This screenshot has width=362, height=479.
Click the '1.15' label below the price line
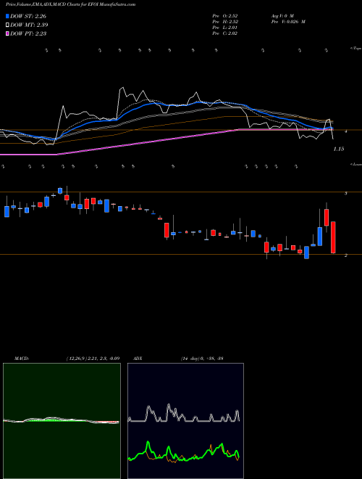click(339, 149)
